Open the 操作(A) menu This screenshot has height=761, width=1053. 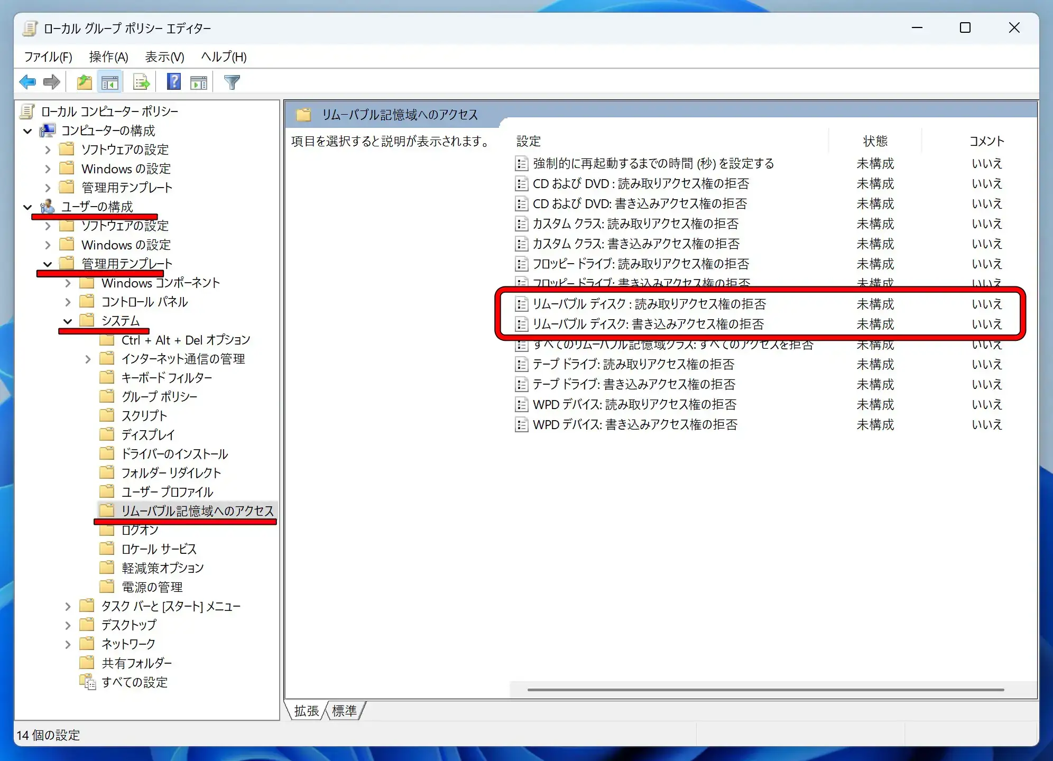tap(108, 57)
